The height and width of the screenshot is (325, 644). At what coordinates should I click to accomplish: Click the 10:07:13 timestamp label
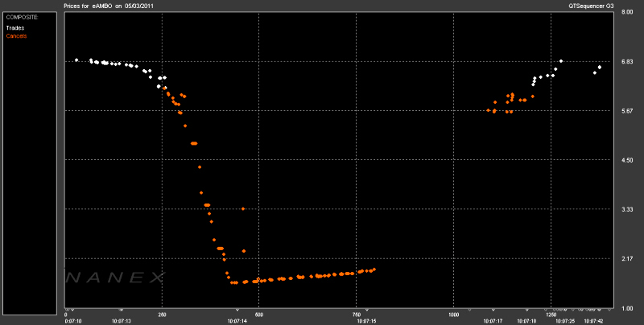pyautogui.click(x=122, y=320)
